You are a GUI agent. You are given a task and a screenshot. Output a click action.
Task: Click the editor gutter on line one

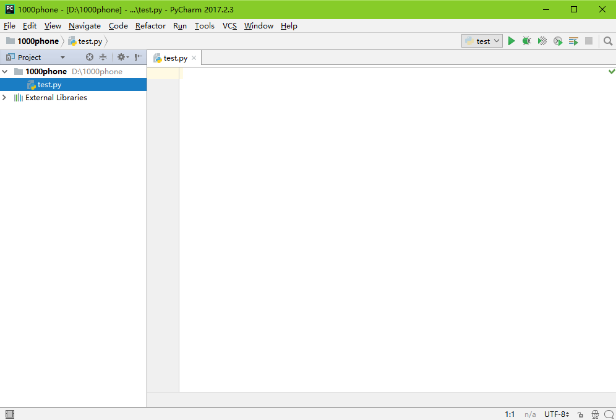tap(163, 73)
